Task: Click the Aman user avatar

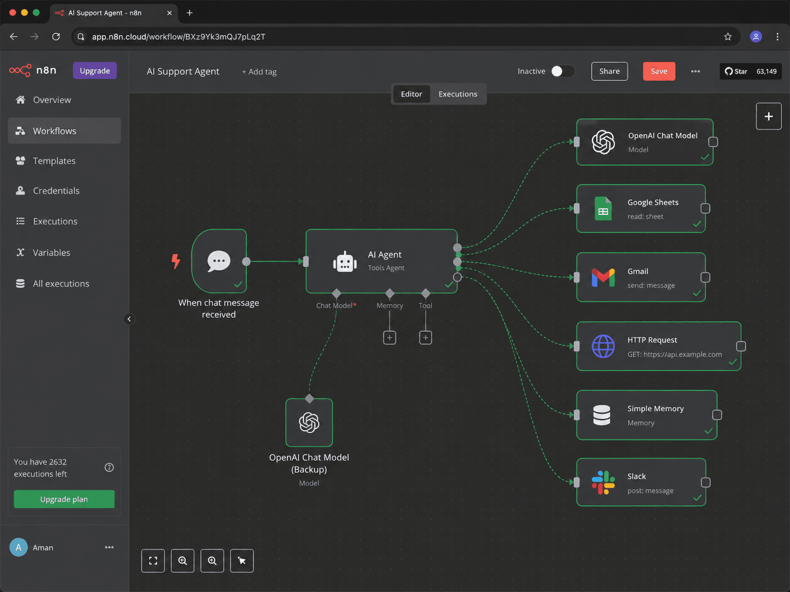Action: click(19, 547)
